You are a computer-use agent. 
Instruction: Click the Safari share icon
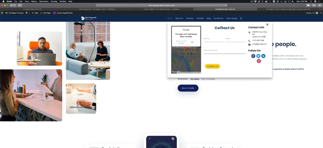[x=314, y=5]
